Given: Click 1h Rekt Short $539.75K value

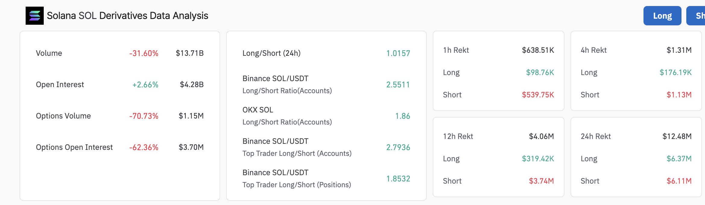Looking at the screenshot, I should pyautogui.click(x=538, y=95).
